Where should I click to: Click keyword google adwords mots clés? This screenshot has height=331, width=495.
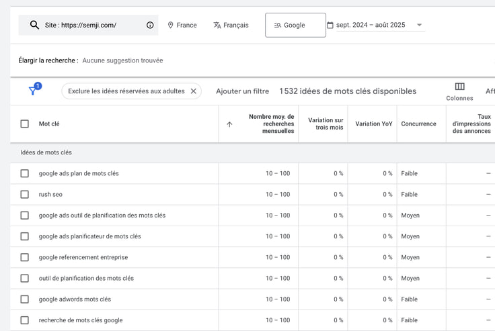[75, 299]
